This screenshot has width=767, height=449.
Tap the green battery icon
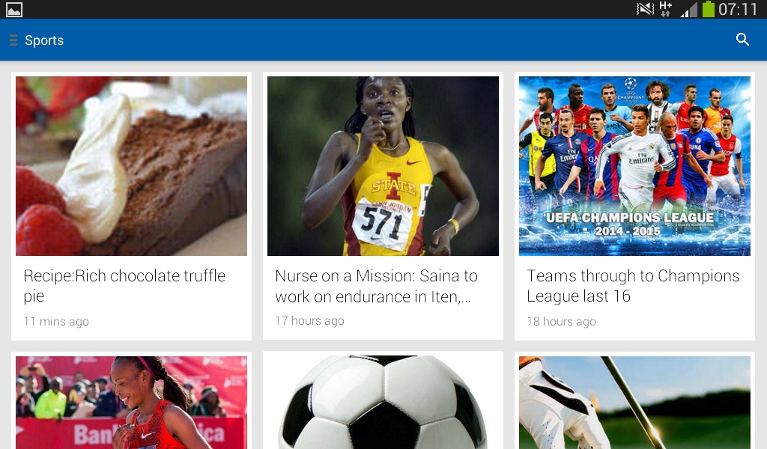point(708,9)
